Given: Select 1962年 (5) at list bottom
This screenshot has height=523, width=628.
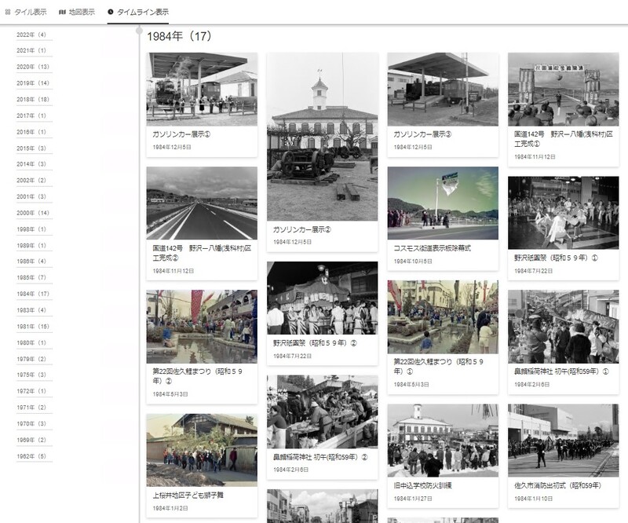Looking at the screenshot, I should pos(31,456).
